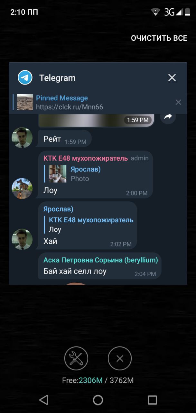
Task: Tap sender name КТК Е48 мухопожиратель
Action: click(86, 158)
